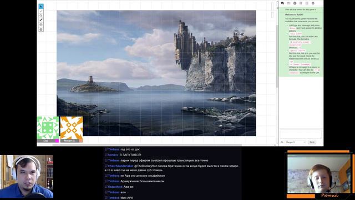Click the Send button
This screenshot has width=355, height=200.
tap(312, 142)
